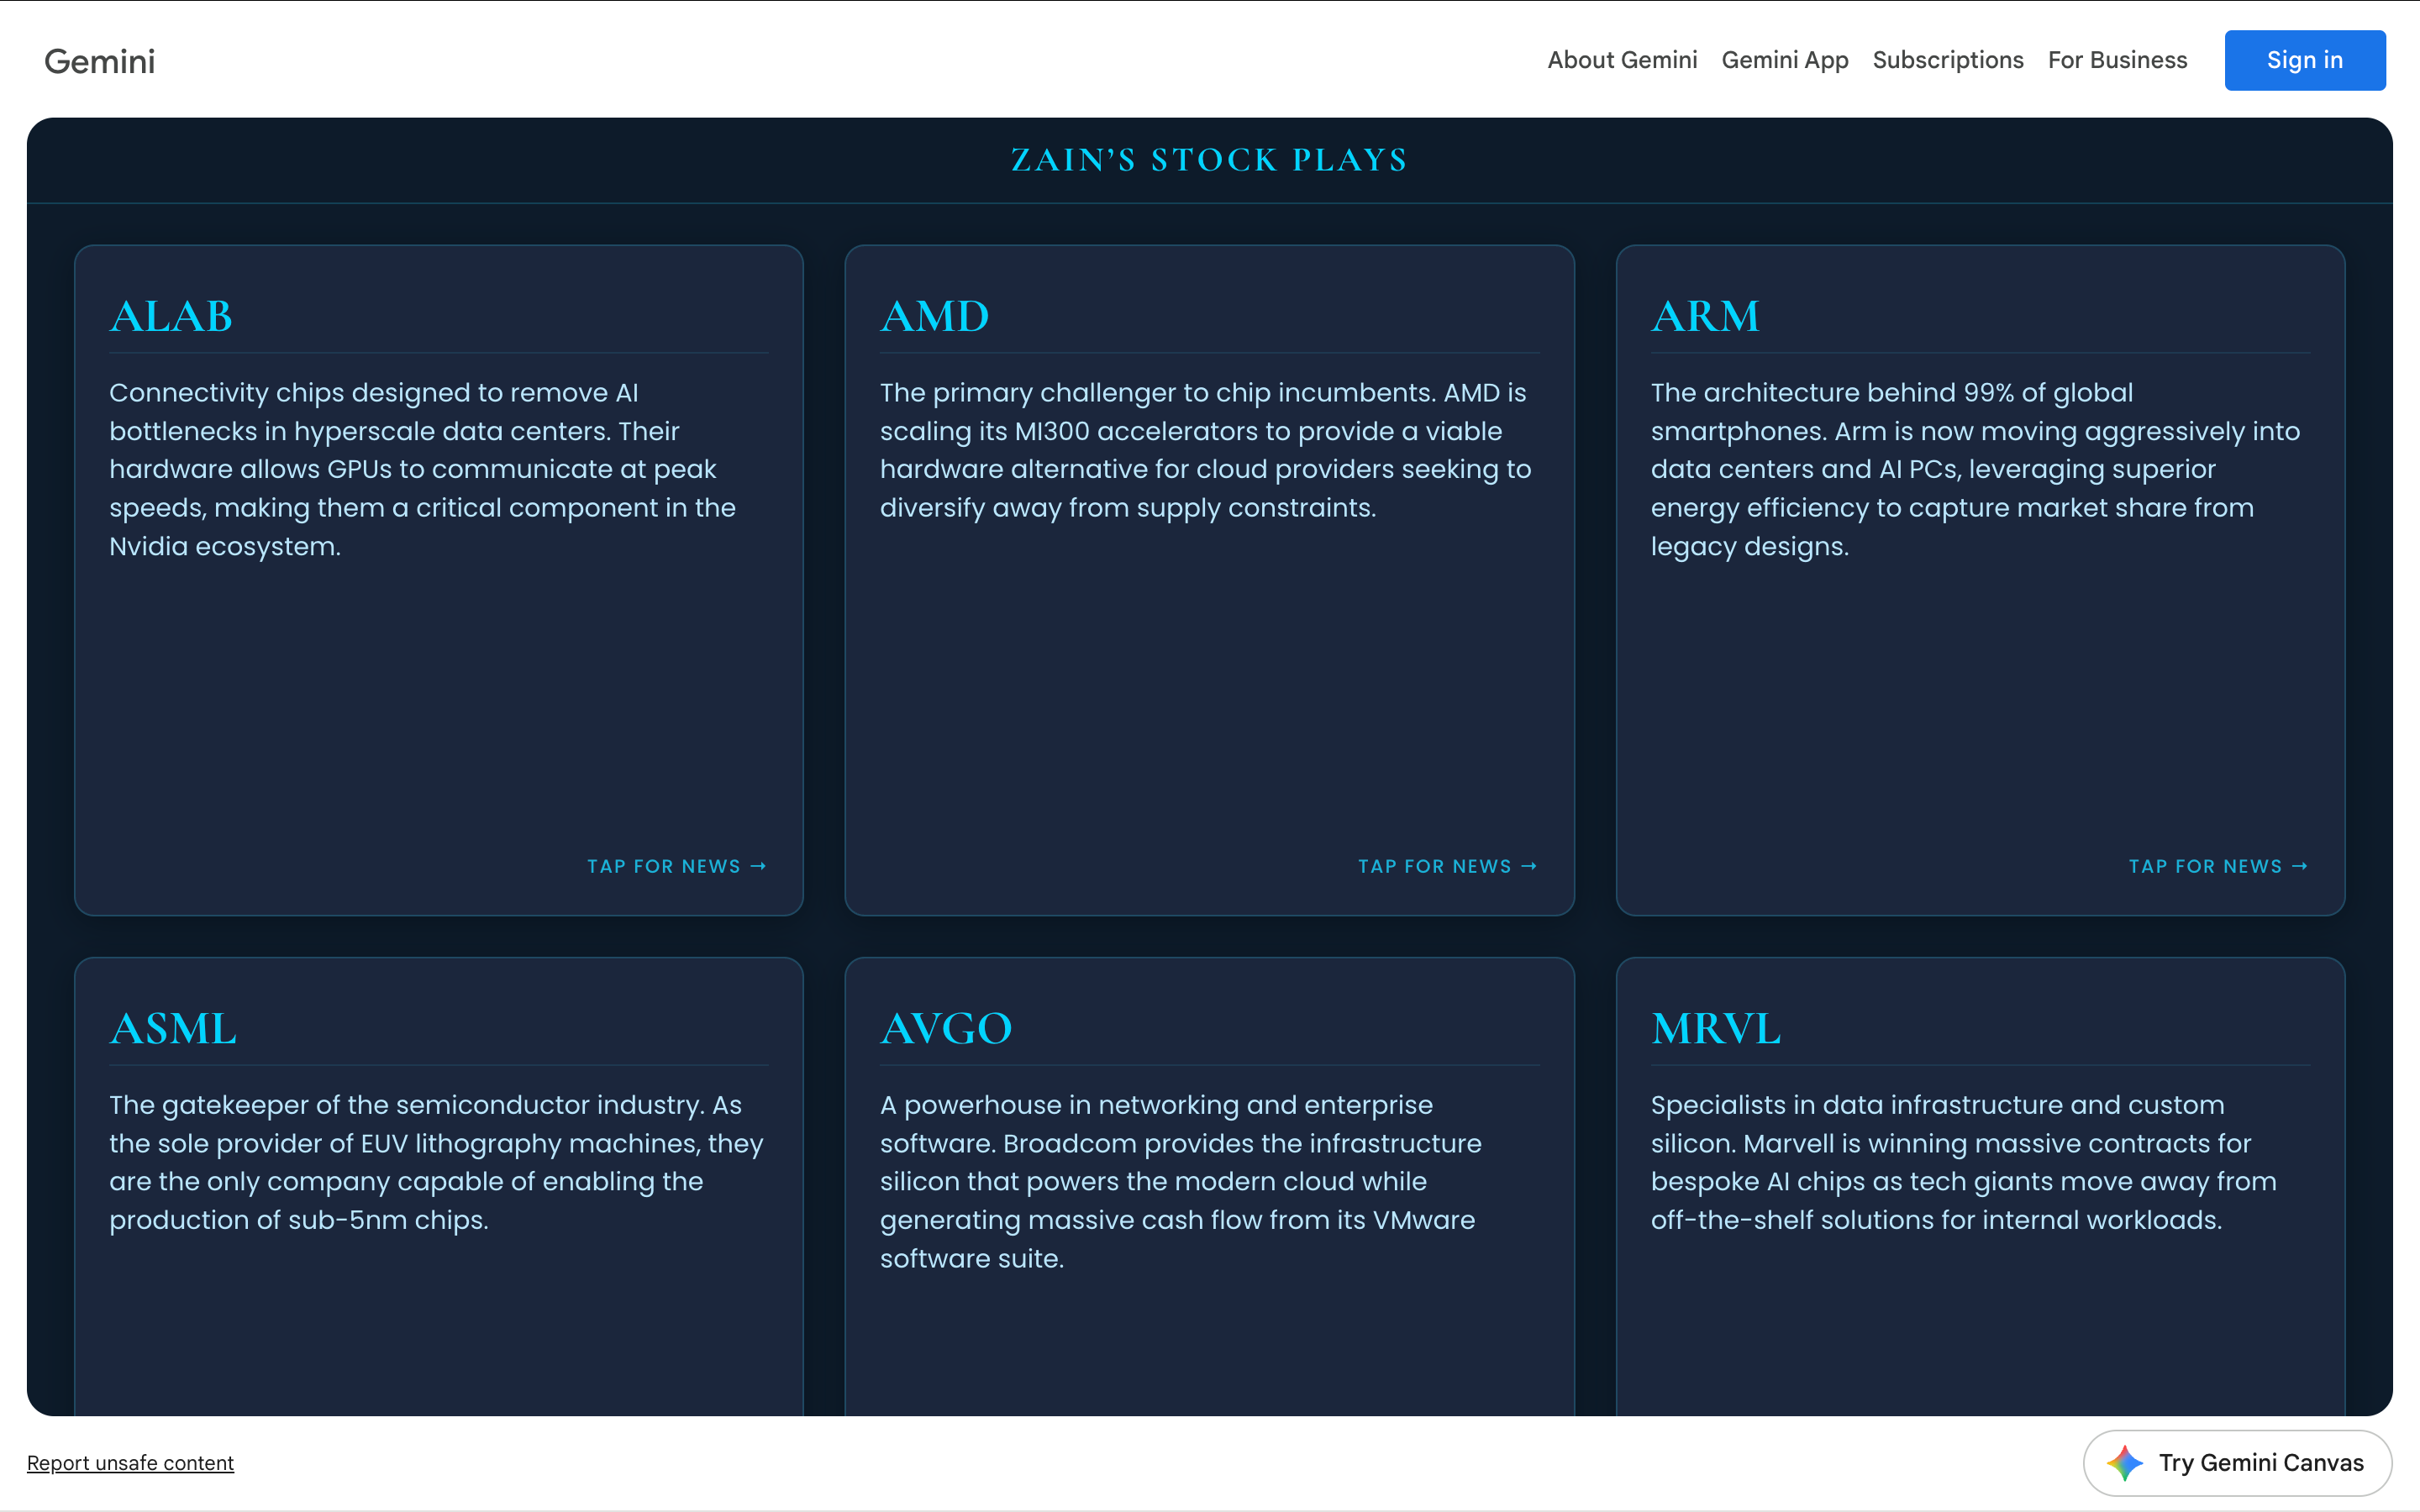
Task: Open the Gemini App menu item
Action: coord(1784,60)
